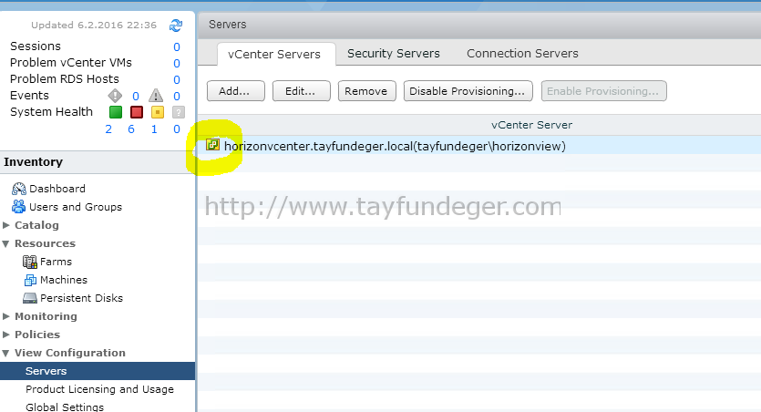Switch to the Security Servers tab

point(394,54)
